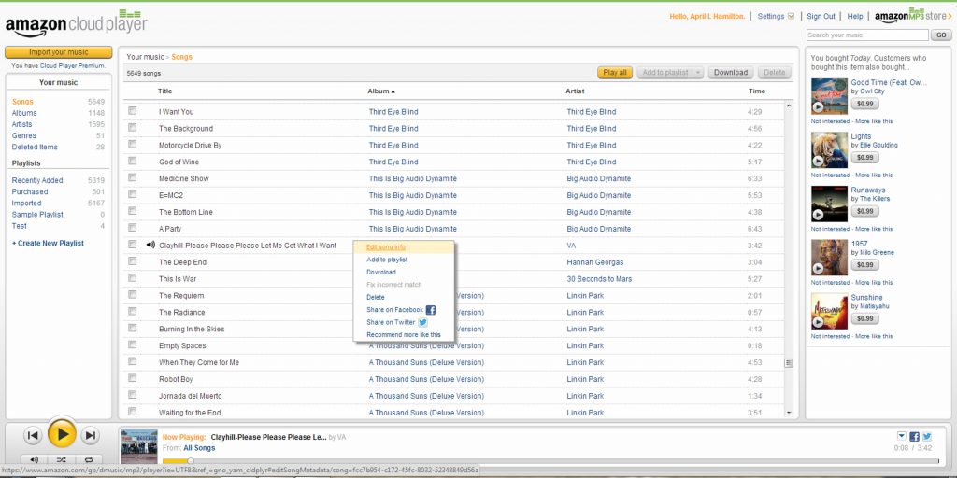The width and height of the screenshot is (957, 478).
Task: Click the Help link
Action: [855, 17]
